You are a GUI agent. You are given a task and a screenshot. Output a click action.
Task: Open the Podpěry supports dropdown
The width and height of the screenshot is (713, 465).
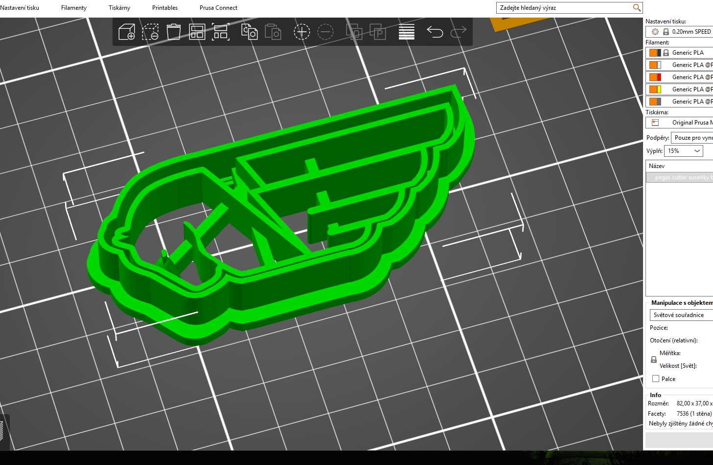pyautogui.click(x=692, y=138)
